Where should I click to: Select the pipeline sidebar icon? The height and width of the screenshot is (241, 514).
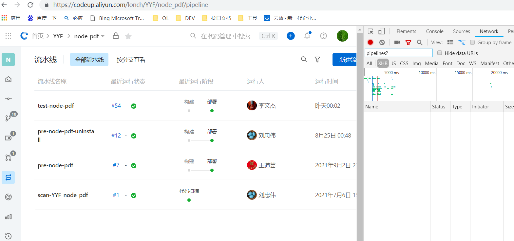tap(8, 177)
